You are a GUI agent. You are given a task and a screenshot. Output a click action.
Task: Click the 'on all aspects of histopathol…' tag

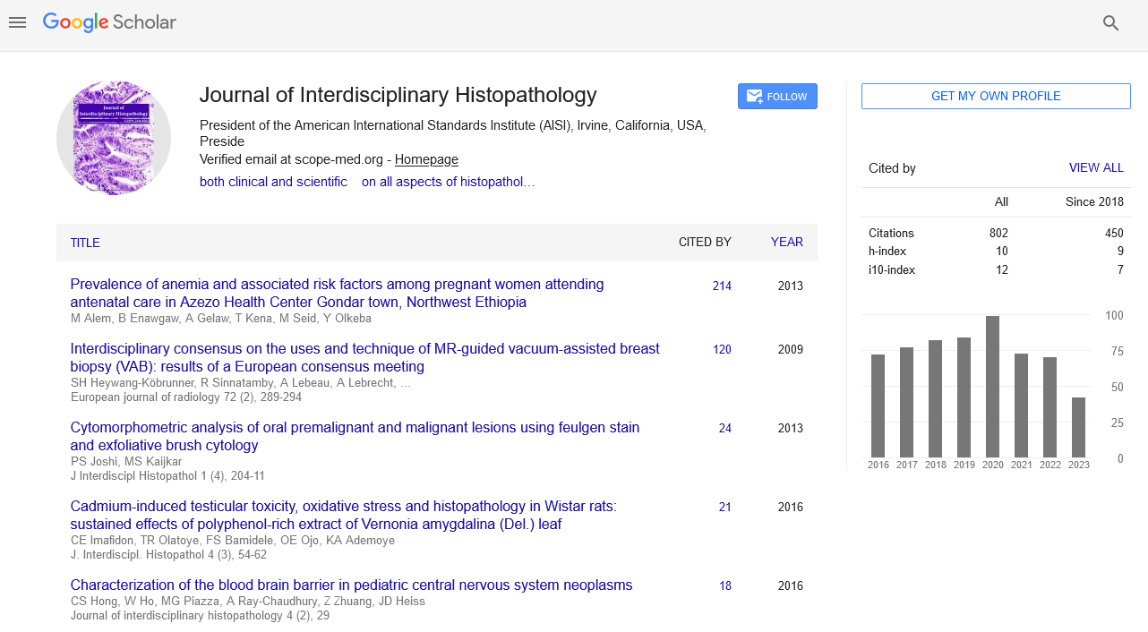(x=448, y=182)
